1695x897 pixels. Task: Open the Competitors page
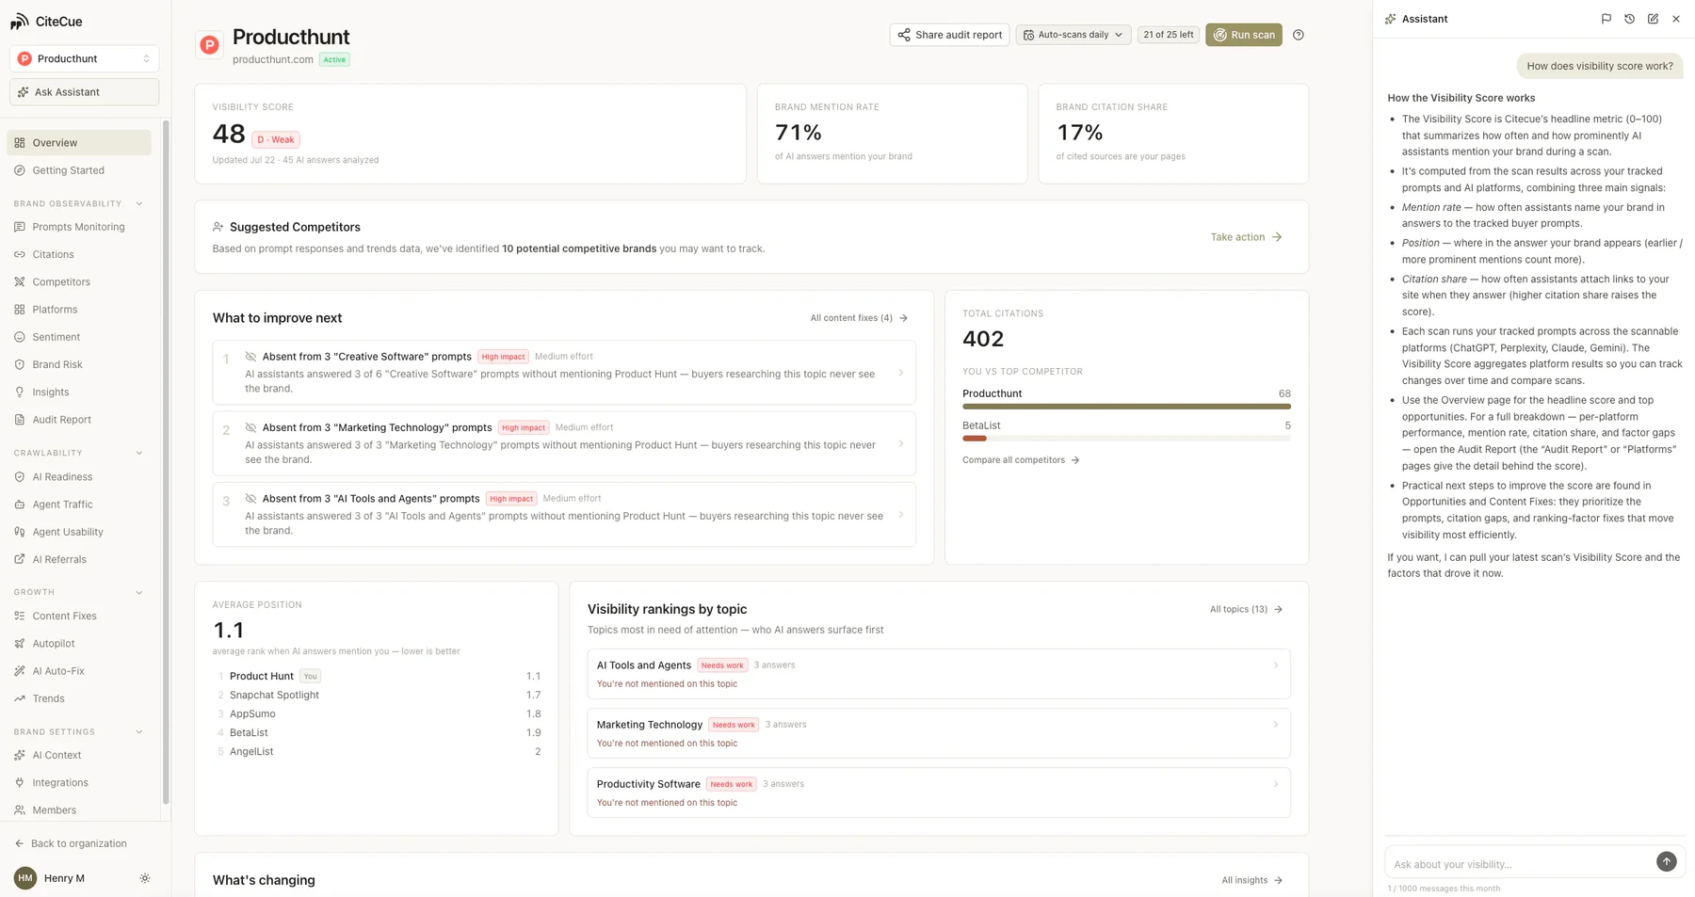pos(79,281)
